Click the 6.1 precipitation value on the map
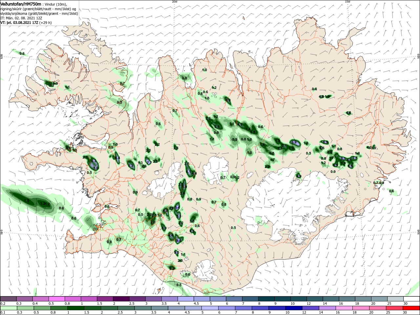The image size is (420, 315). coord(188,172)
